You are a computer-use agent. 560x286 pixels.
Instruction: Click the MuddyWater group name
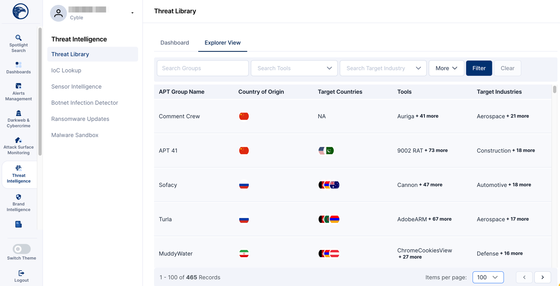coord(176,254)
